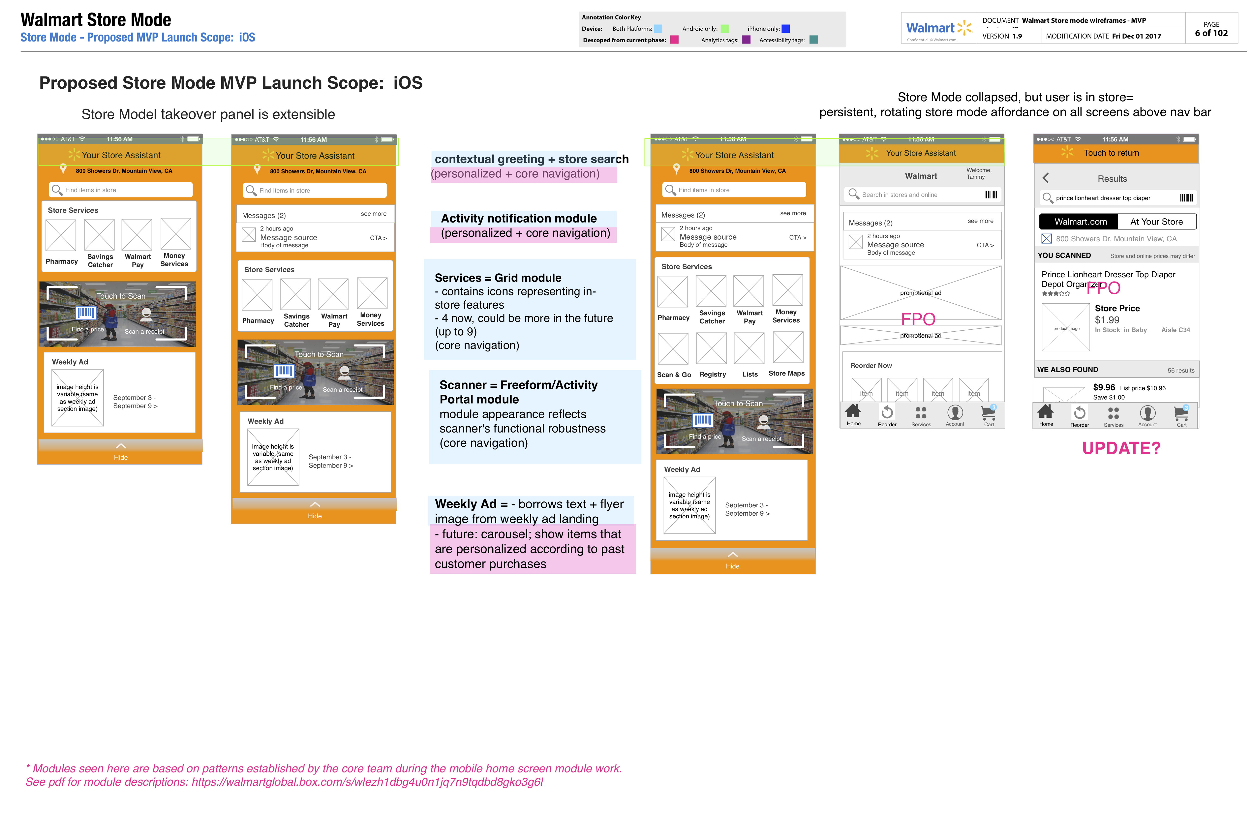The width and height of the screenshot is (1252, 814).
Task: Tap 'CTA >' in the Walmart home mockup message
Action: tap(985, 245)
